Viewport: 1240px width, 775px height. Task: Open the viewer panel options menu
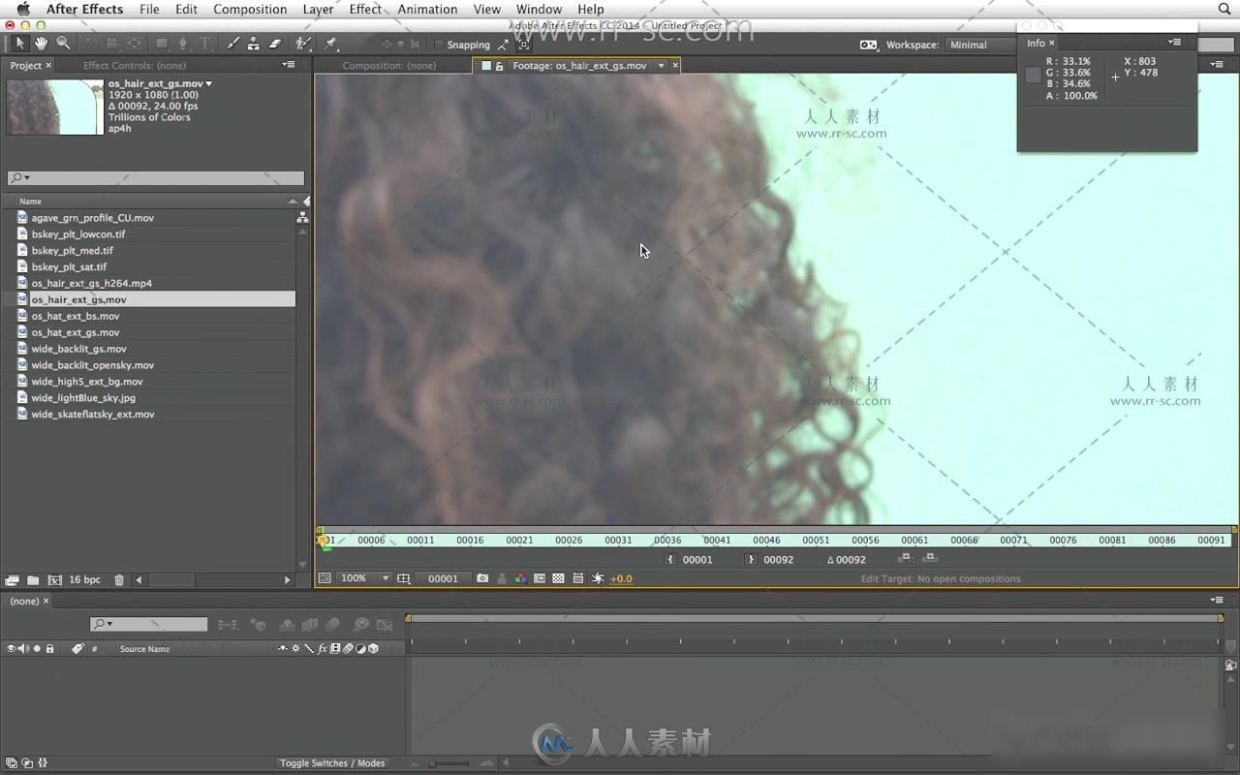1218,65
